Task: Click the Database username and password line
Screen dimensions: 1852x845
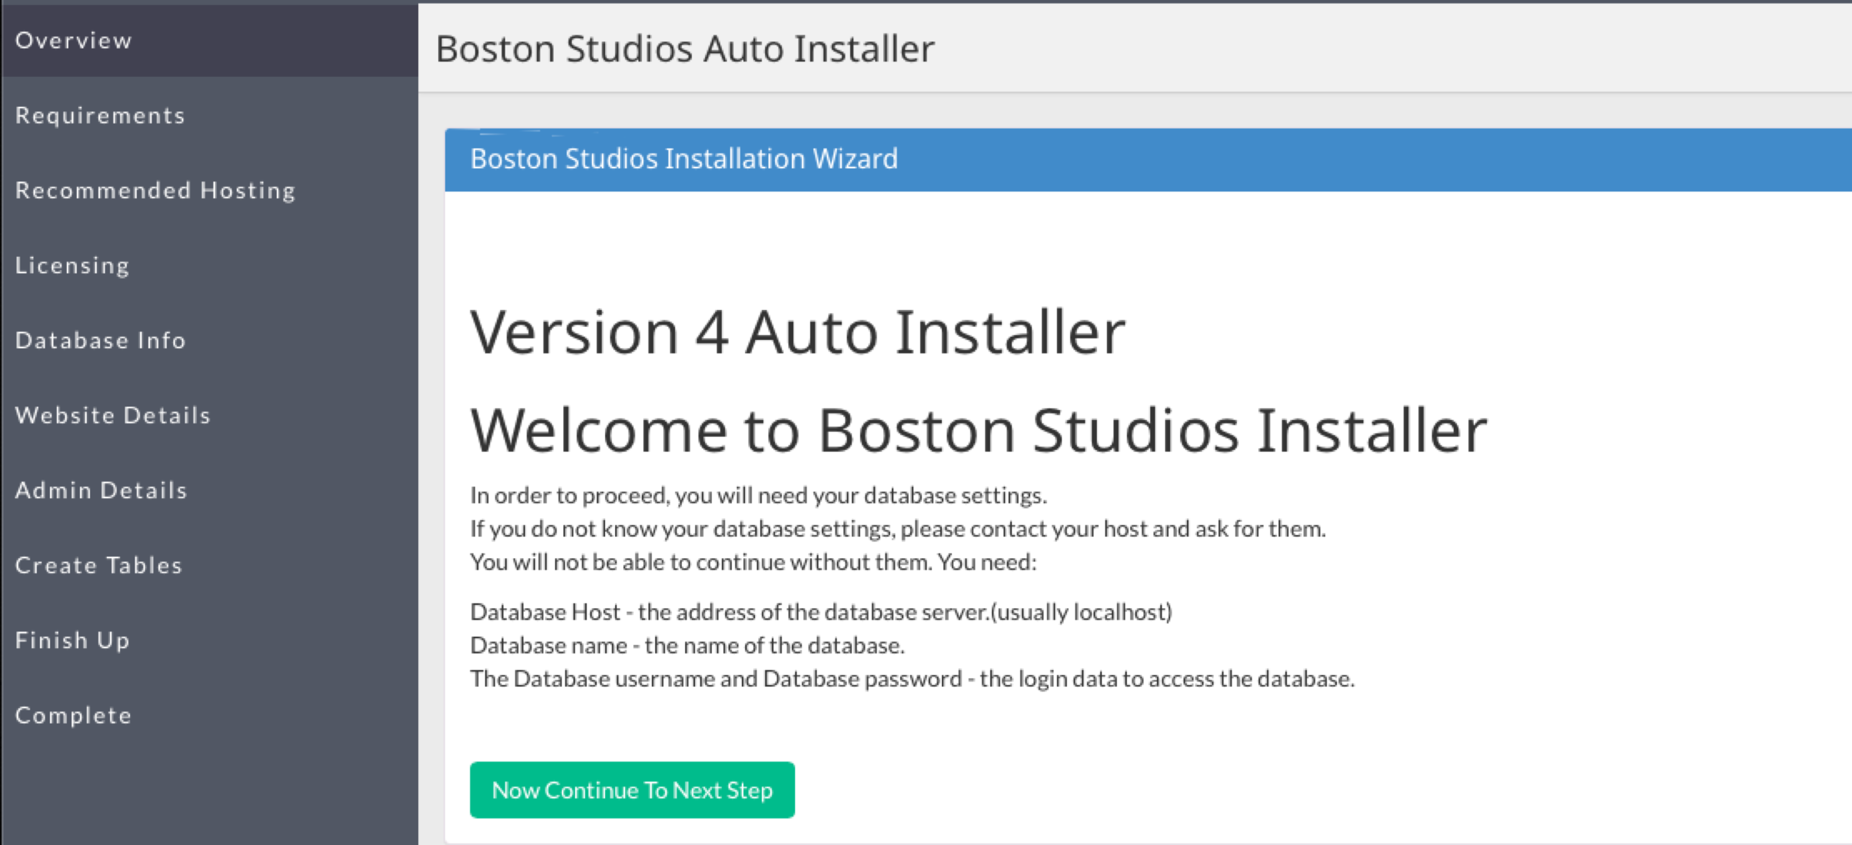Action: click(912, 679)
